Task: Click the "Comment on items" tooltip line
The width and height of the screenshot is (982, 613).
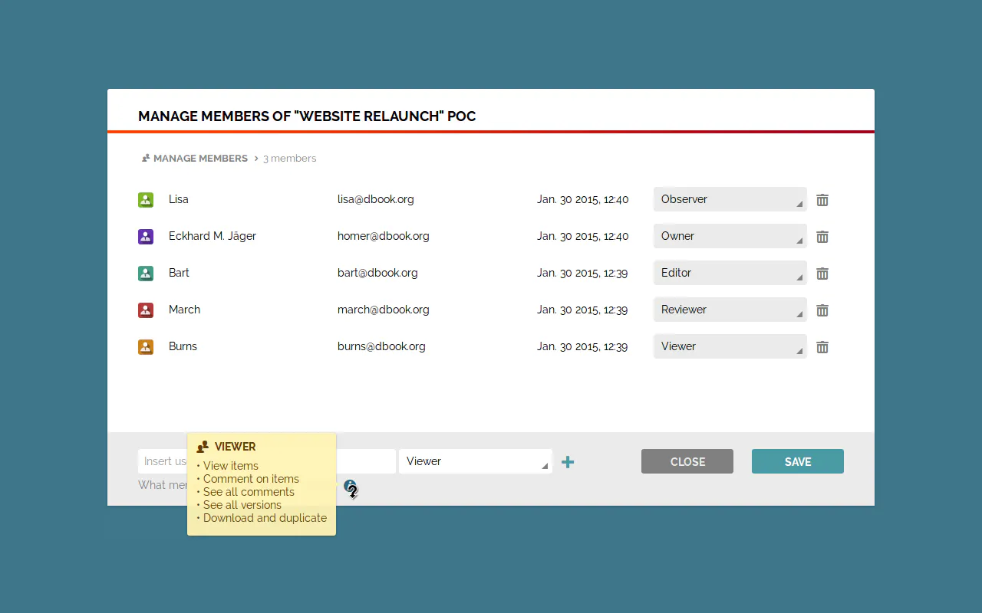Action: click(x=251, y=479)
